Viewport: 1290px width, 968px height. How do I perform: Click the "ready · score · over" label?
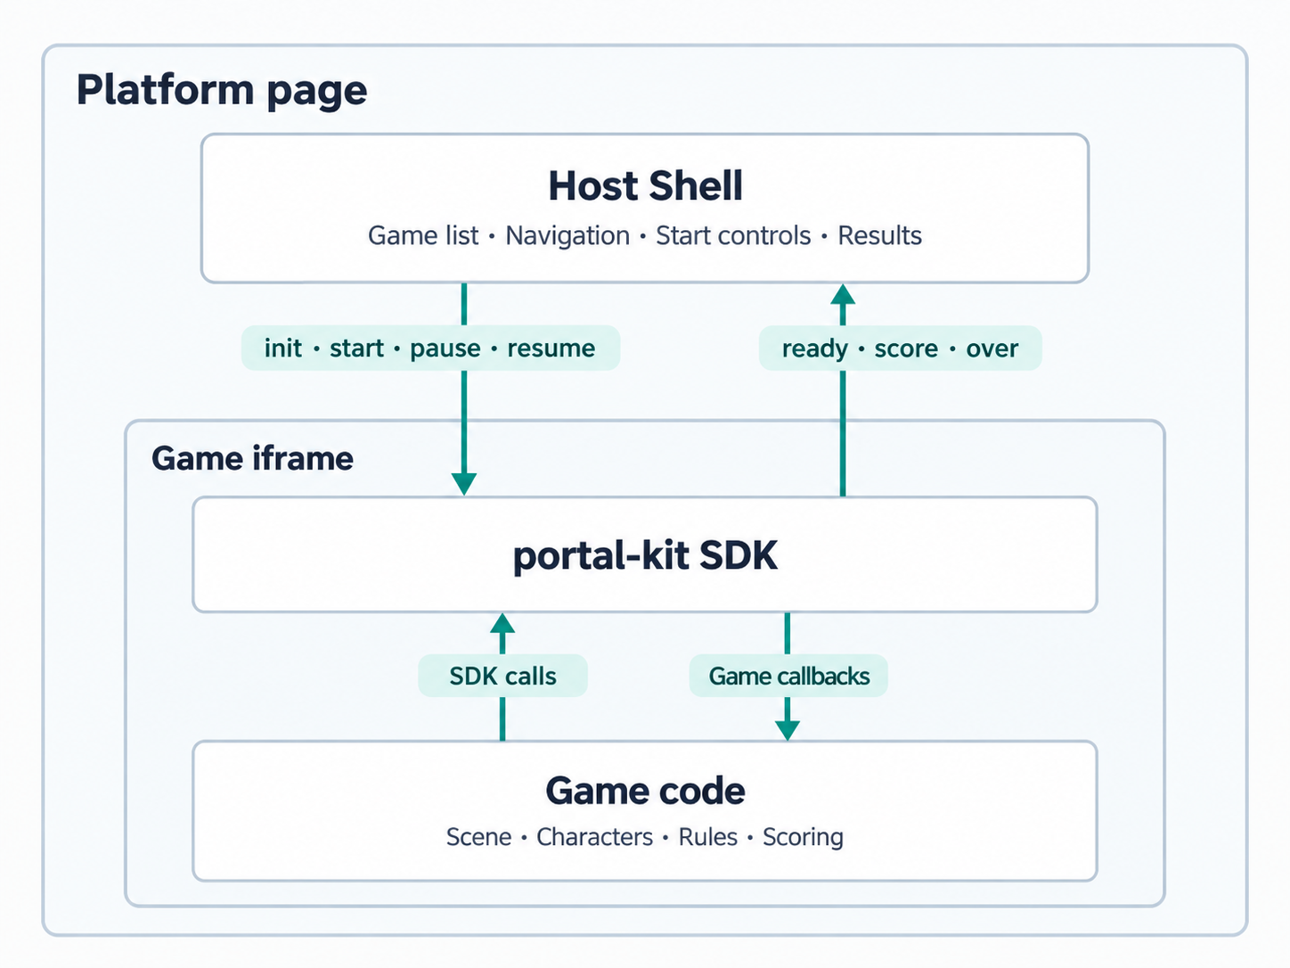(x=900, y=348)
